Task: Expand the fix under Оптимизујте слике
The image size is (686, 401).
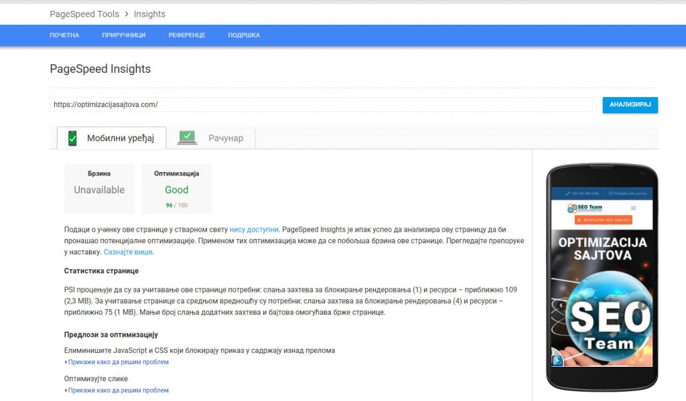Action: click(117, 390)
